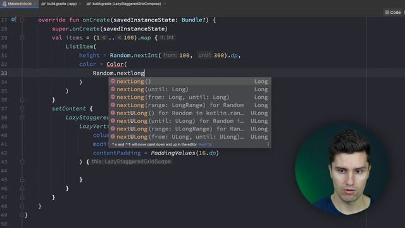Click the 'items' variable name on line 29
The height and width of the screenshot is (228, 405).
click(74, 38)
